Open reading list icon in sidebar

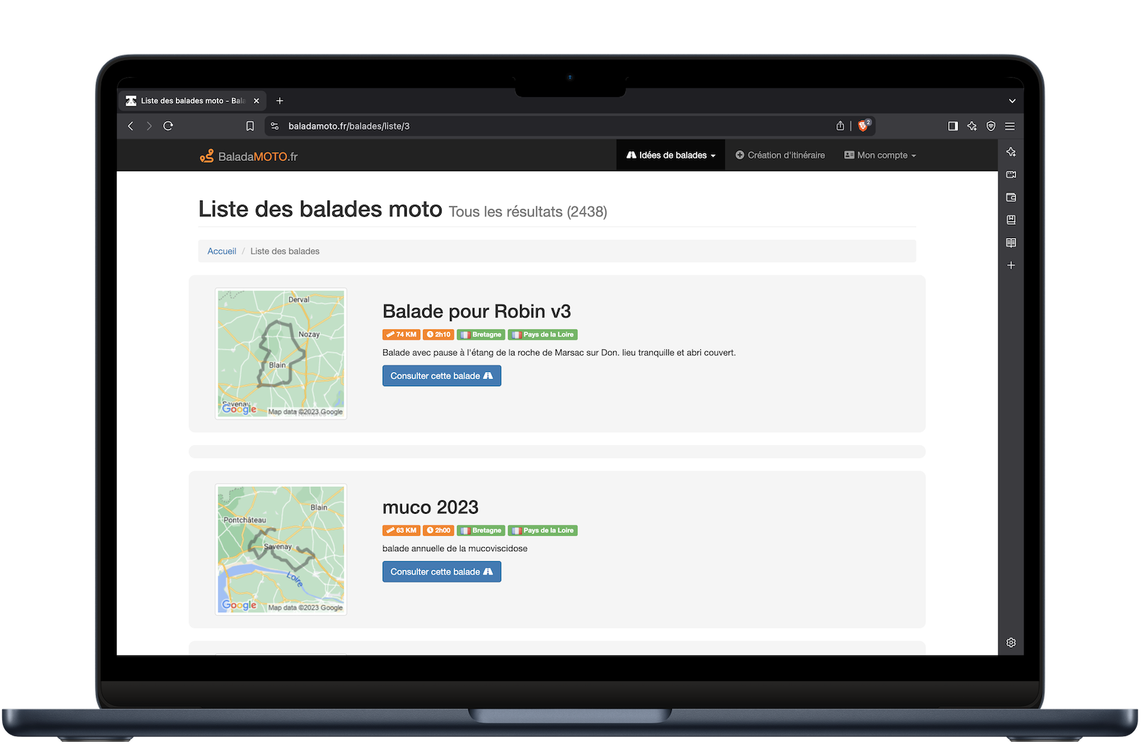coord(1011,242)
